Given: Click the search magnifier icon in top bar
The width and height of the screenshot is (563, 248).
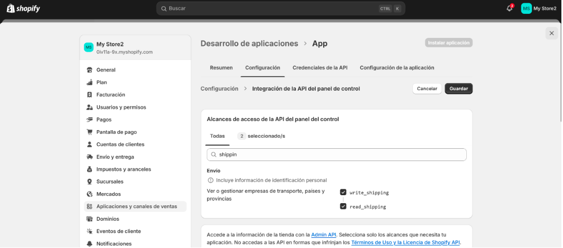Looking at the screenshot, I should pyautogui.click(x=164, y=8).
